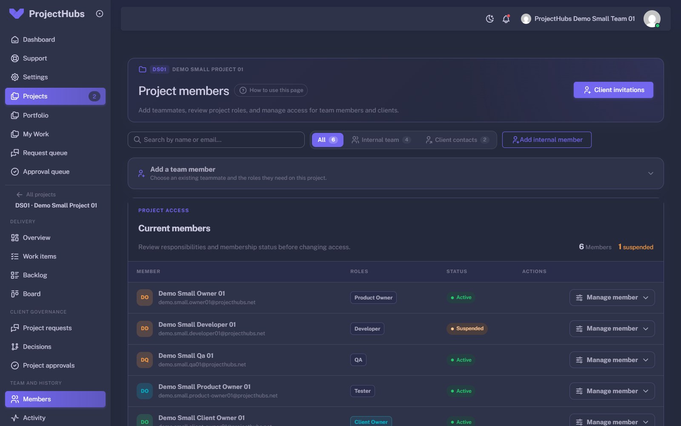The height and width of the screenshot is (426, 681).
Task: Open Settings from sidebar
Action: tap(55, 77)
